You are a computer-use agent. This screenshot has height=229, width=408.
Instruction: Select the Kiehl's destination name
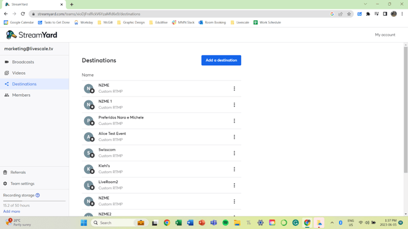(x=104, y=166)
